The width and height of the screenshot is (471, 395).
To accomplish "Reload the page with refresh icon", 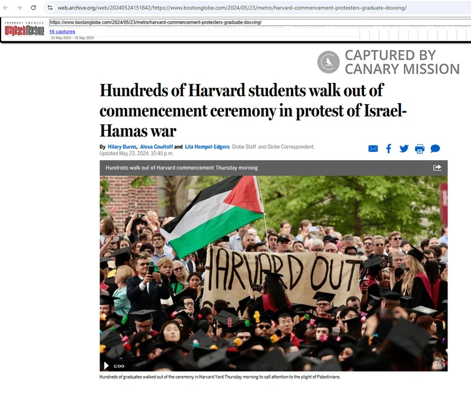I will [34, 8].
